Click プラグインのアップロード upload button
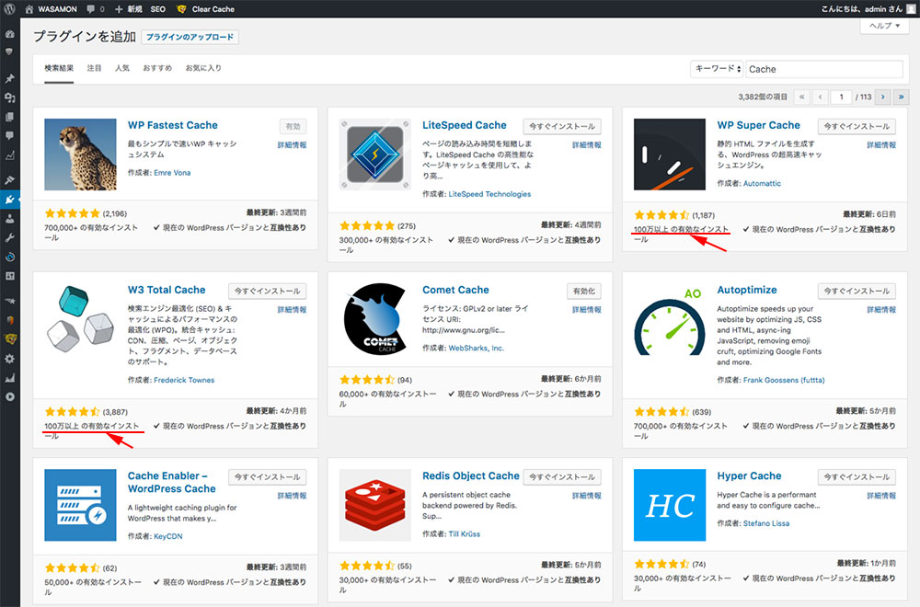920x607 pixels. pyautogui.click(x=190, y=37)
